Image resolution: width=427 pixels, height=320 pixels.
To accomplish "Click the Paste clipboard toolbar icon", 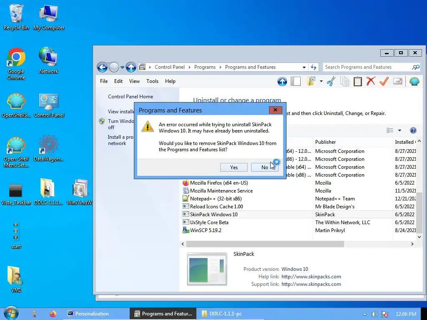I will pos(357,81).
